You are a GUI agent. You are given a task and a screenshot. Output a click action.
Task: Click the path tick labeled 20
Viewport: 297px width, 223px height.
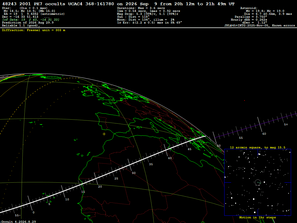tap(100, 187)
